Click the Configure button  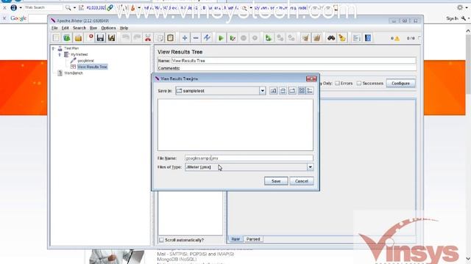[400, 83]
